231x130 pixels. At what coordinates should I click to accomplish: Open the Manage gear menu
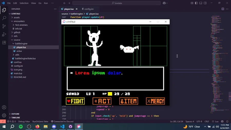[4, 115]
